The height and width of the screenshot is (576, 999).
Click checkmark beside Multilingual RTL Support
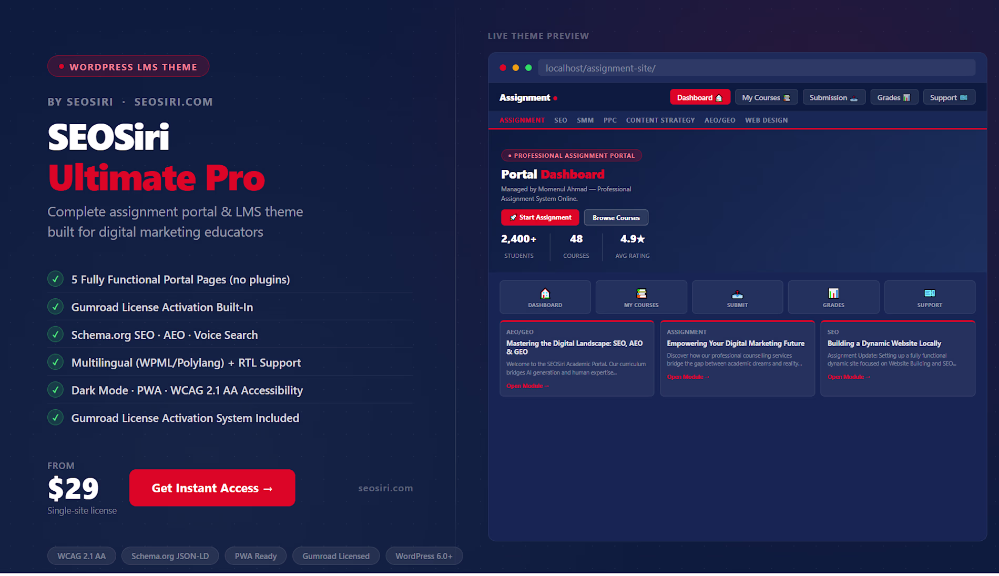(55, 362)
